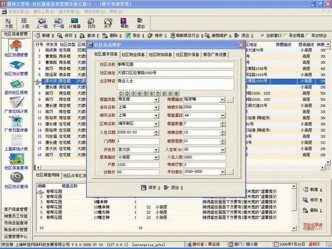Click 删除 in bottom-right detail panel
The image size is (332, 249).
[313, 210]
